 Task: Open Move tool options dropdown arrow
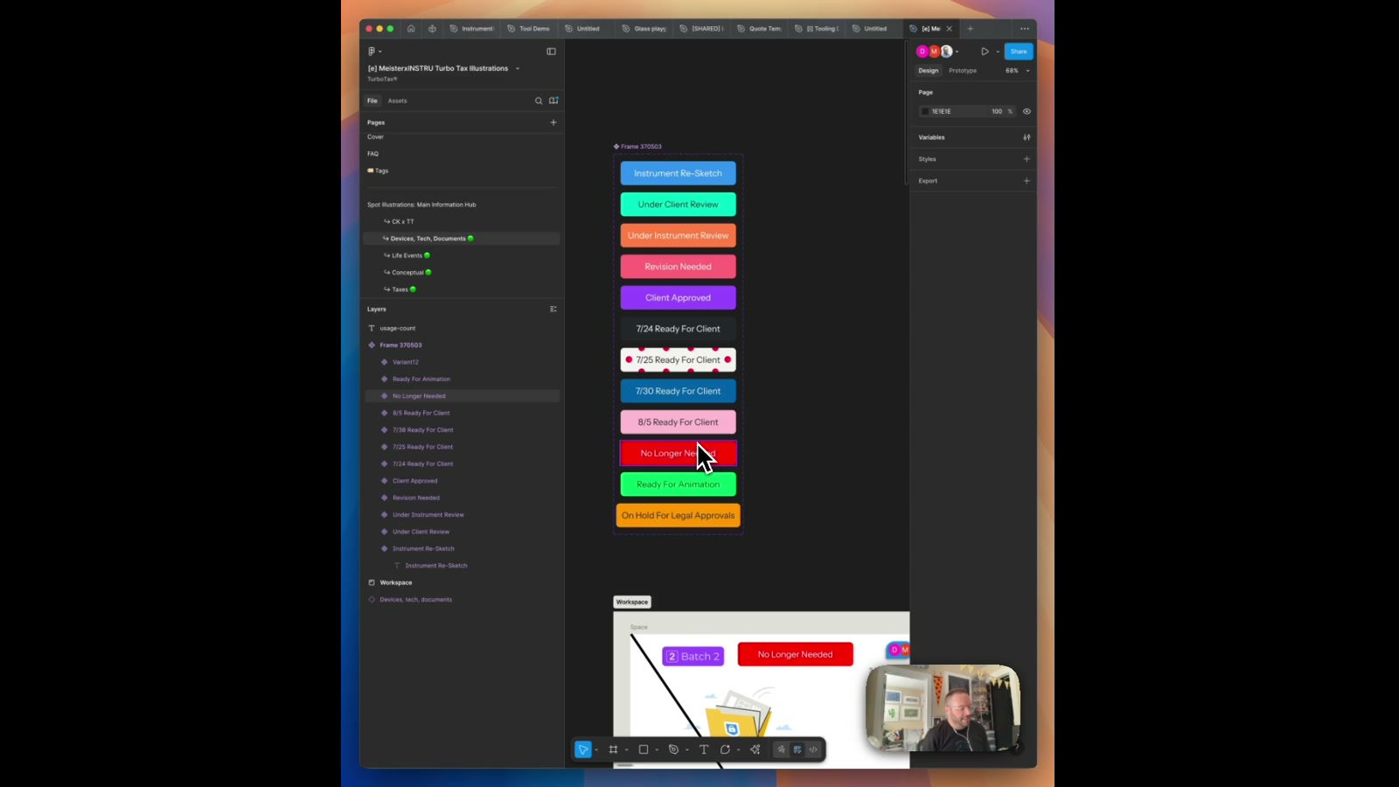click(596, 749)
